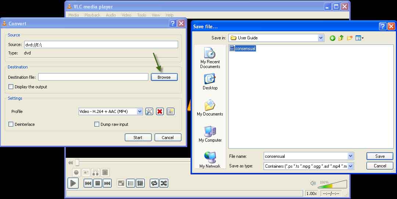The width and height of the screenshot is (397, 199).
Task: Go up one folder level icon
Action: click(x=341, y=38)
